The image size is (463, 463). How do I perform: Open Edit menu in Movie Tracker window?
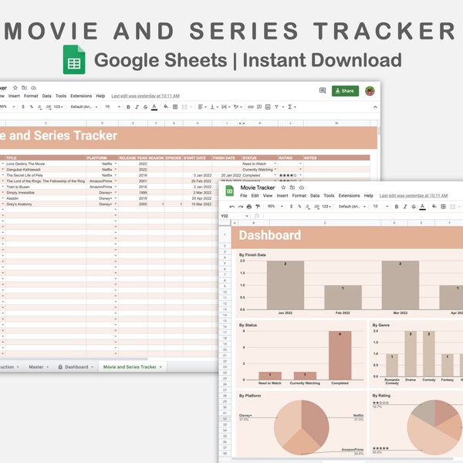coord(255,195)
